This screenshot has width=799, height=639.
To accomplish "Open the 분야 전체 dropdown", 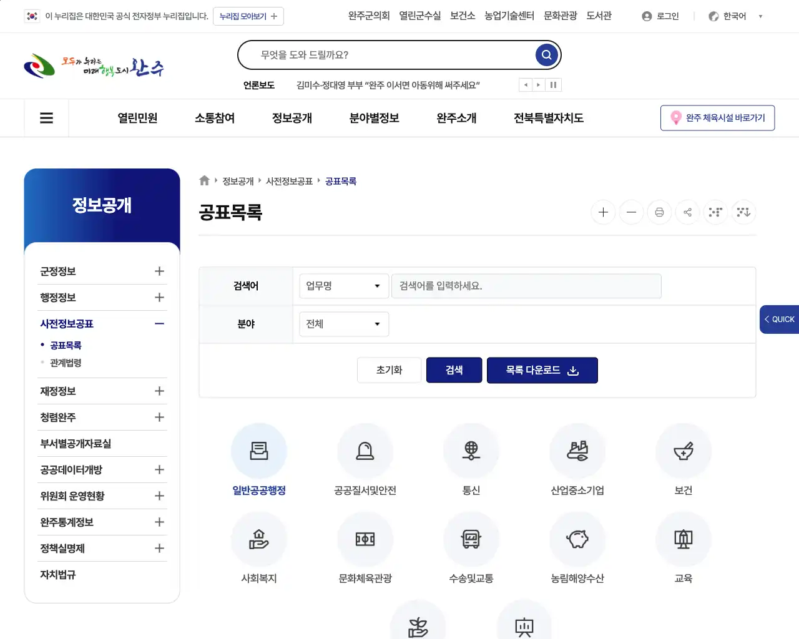I will click(343, 324).
